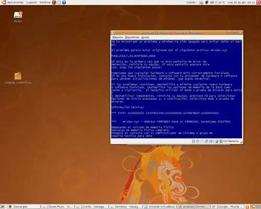The image size is (261, 209).
Task: Click the VirtualBox hard disk activity indicator
Action: coord(194,141)
